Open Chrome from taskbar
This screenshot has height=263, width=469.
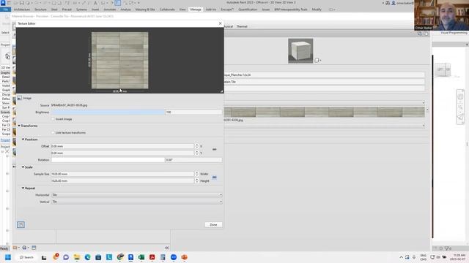pyautogui.click(x=120, y=257)
